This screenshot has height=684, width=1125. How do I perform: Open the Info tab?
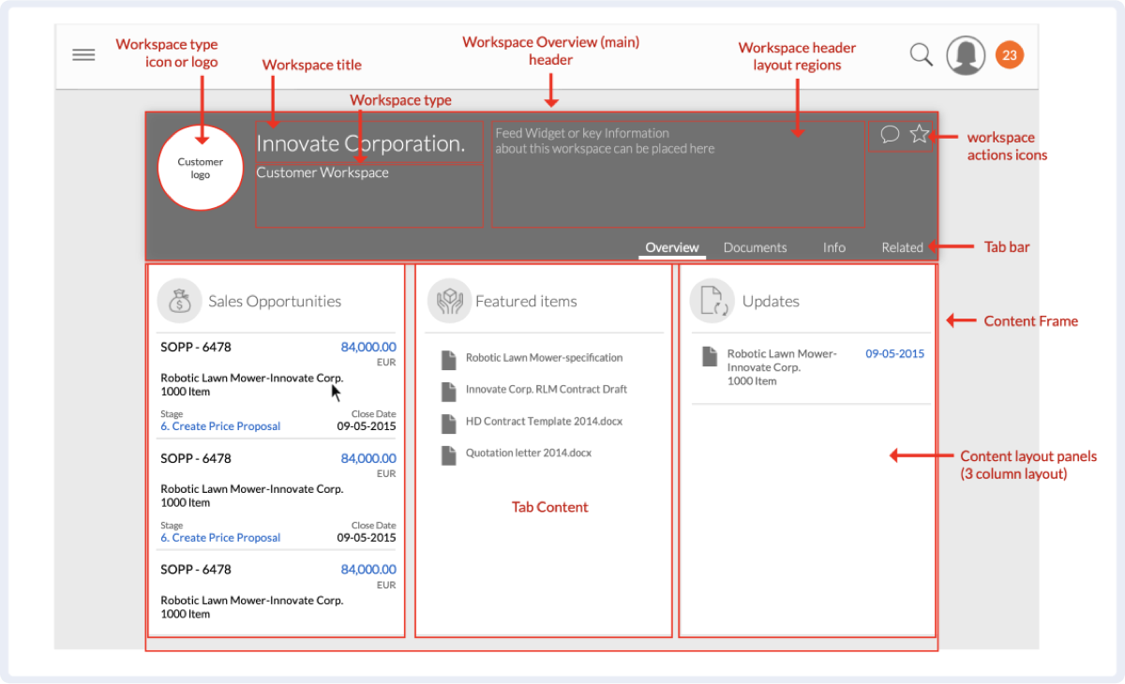point(834,247)
